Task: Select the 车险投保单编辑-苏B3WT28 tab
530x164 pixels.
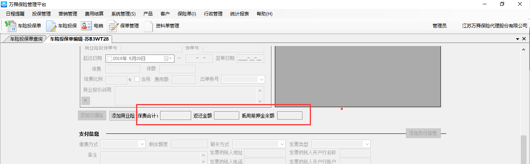Action: [79, 39]
